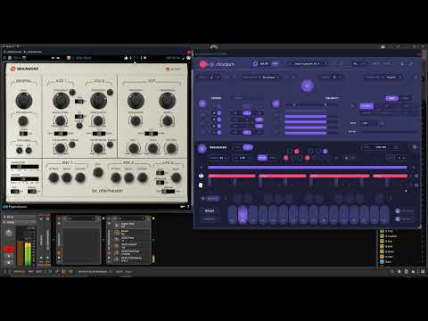Toggle the top switch in LFO 1 section
428x321 pixels.
(160, 173)
